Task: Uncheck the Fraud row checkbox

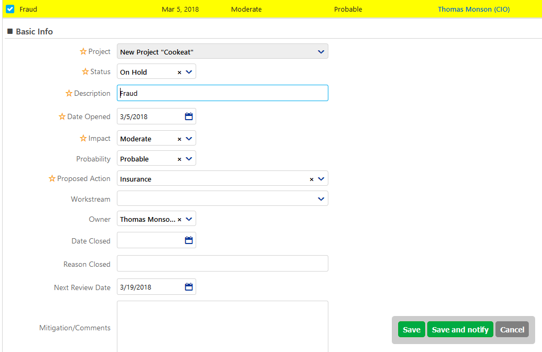Action: [x=10, y=9]
